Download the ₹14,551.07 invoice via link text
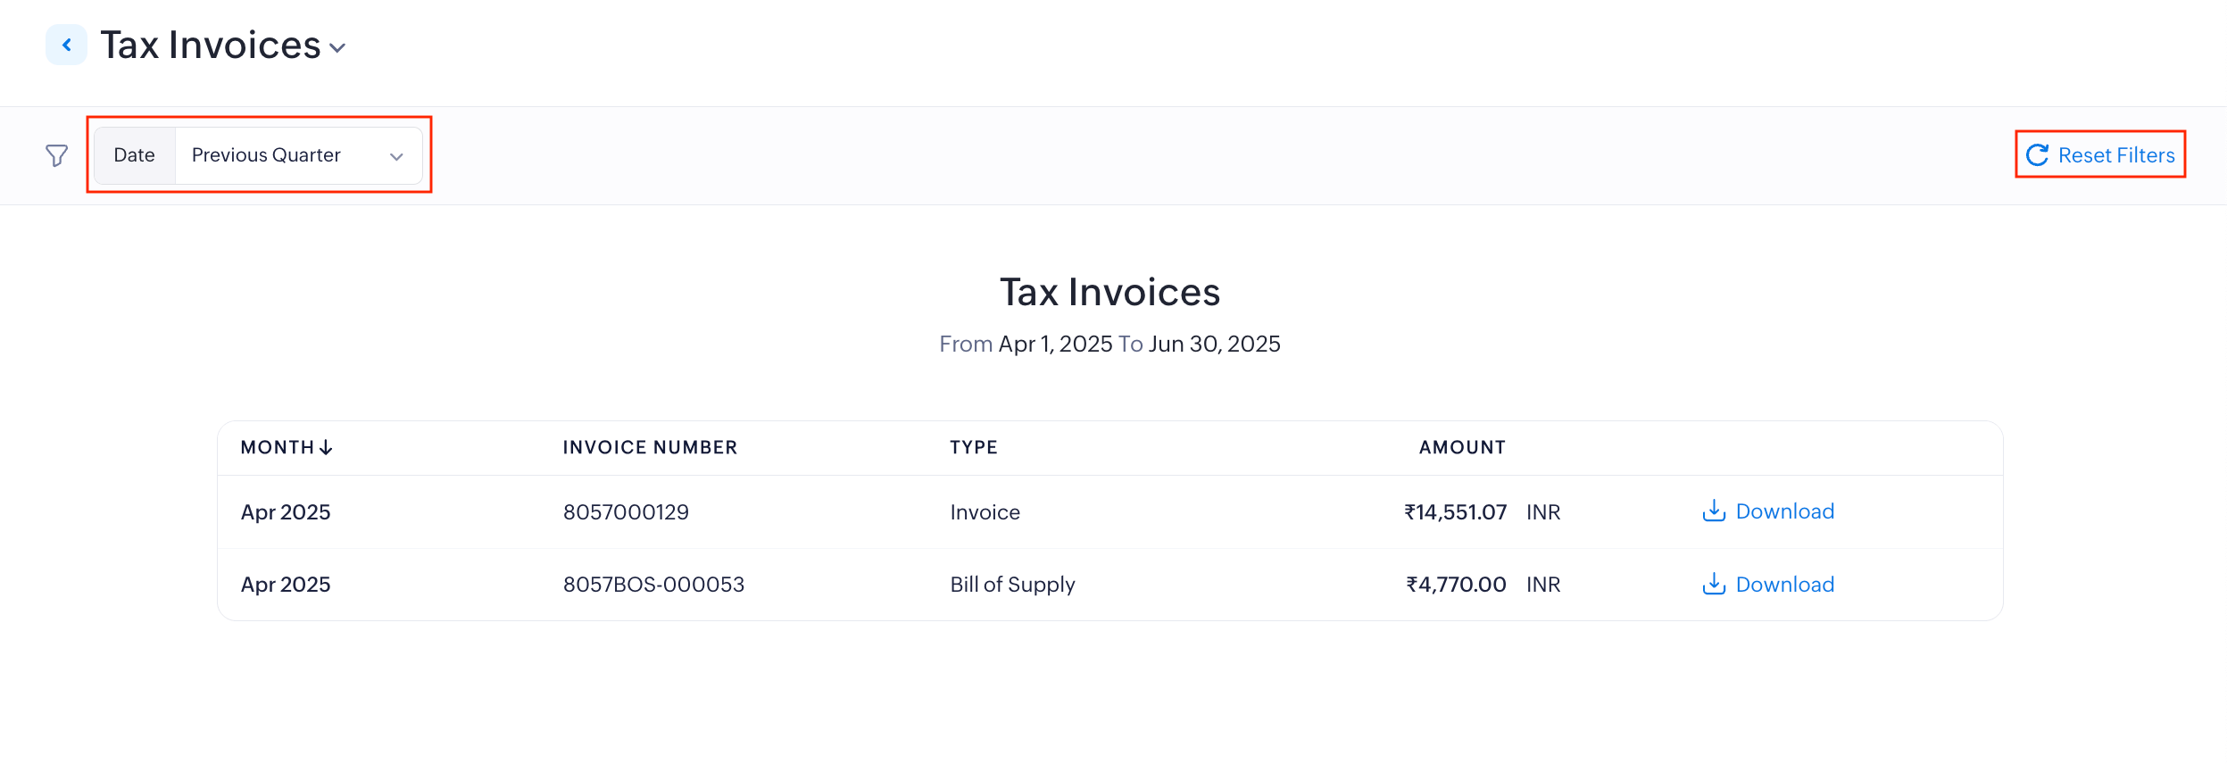The width and height of the screenshot is (2227, 764). [x=1784, y=511]
